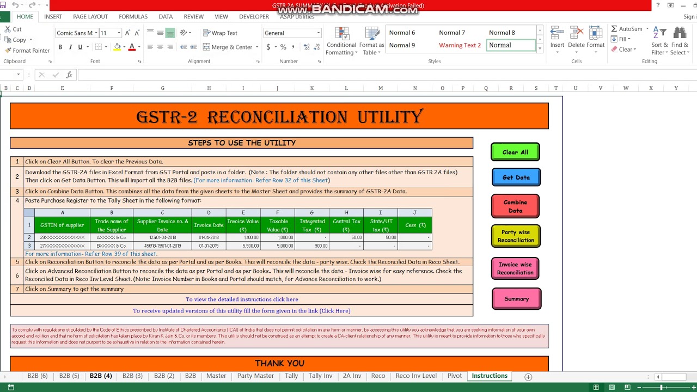Image resolution: width=697 pixels, height=392 pixels.
Task: Increase the cell indent
Action: coord(193,47)
